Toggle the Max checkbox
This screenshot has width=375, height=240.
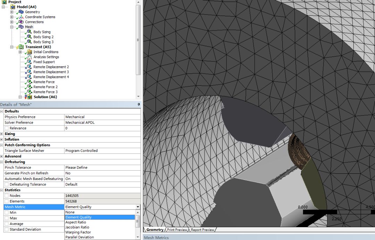tap(7, 218)
